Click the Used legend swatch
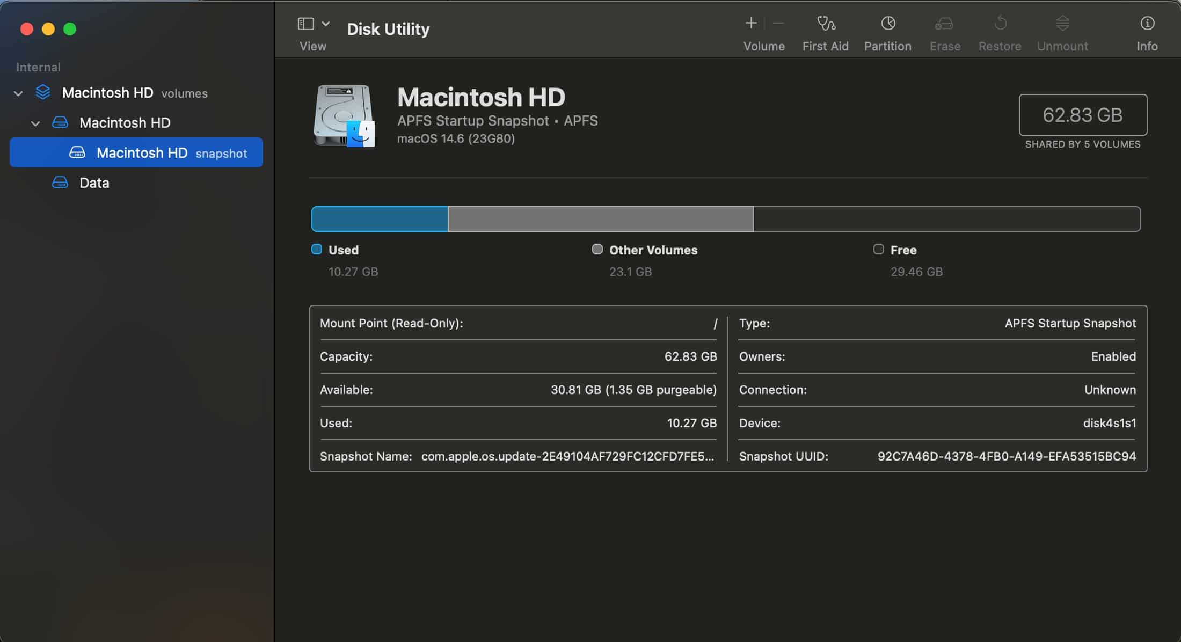Viewport: 1181px width, 642px height. [317, 249]
